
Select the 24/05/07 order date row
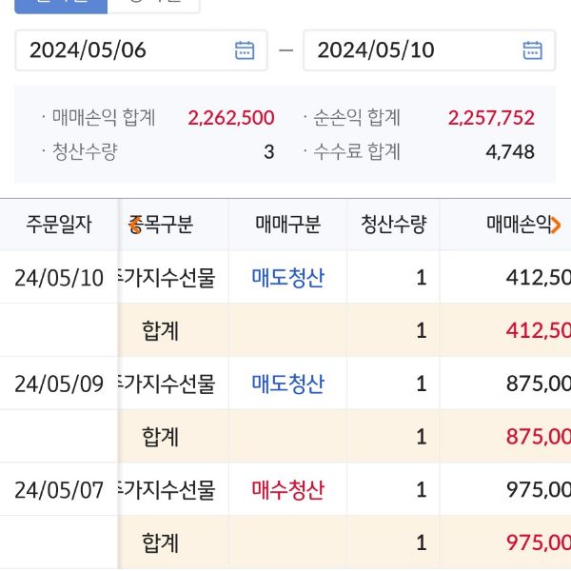(59, 490)
